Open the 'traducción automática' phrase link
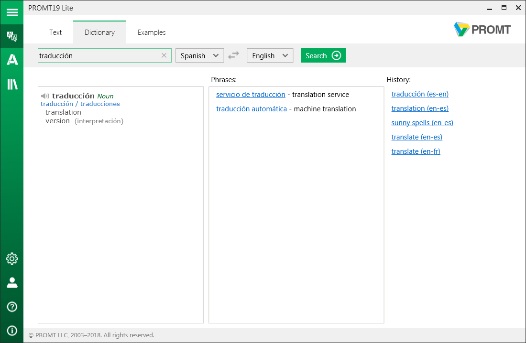The width and height of the screenshot is (526, 343). tap(252, 109)
